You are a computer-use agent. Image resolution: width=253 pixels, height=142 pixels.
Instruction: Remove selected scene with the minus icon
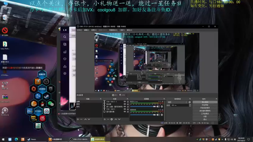(x=81, y=119)
